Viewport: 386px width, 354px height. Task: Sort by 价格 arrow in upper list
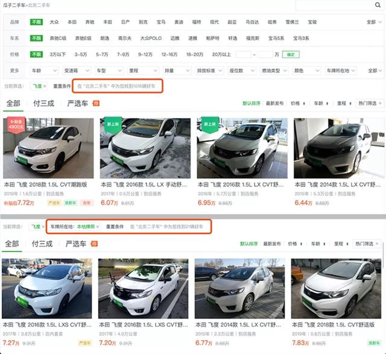[304, 104]
